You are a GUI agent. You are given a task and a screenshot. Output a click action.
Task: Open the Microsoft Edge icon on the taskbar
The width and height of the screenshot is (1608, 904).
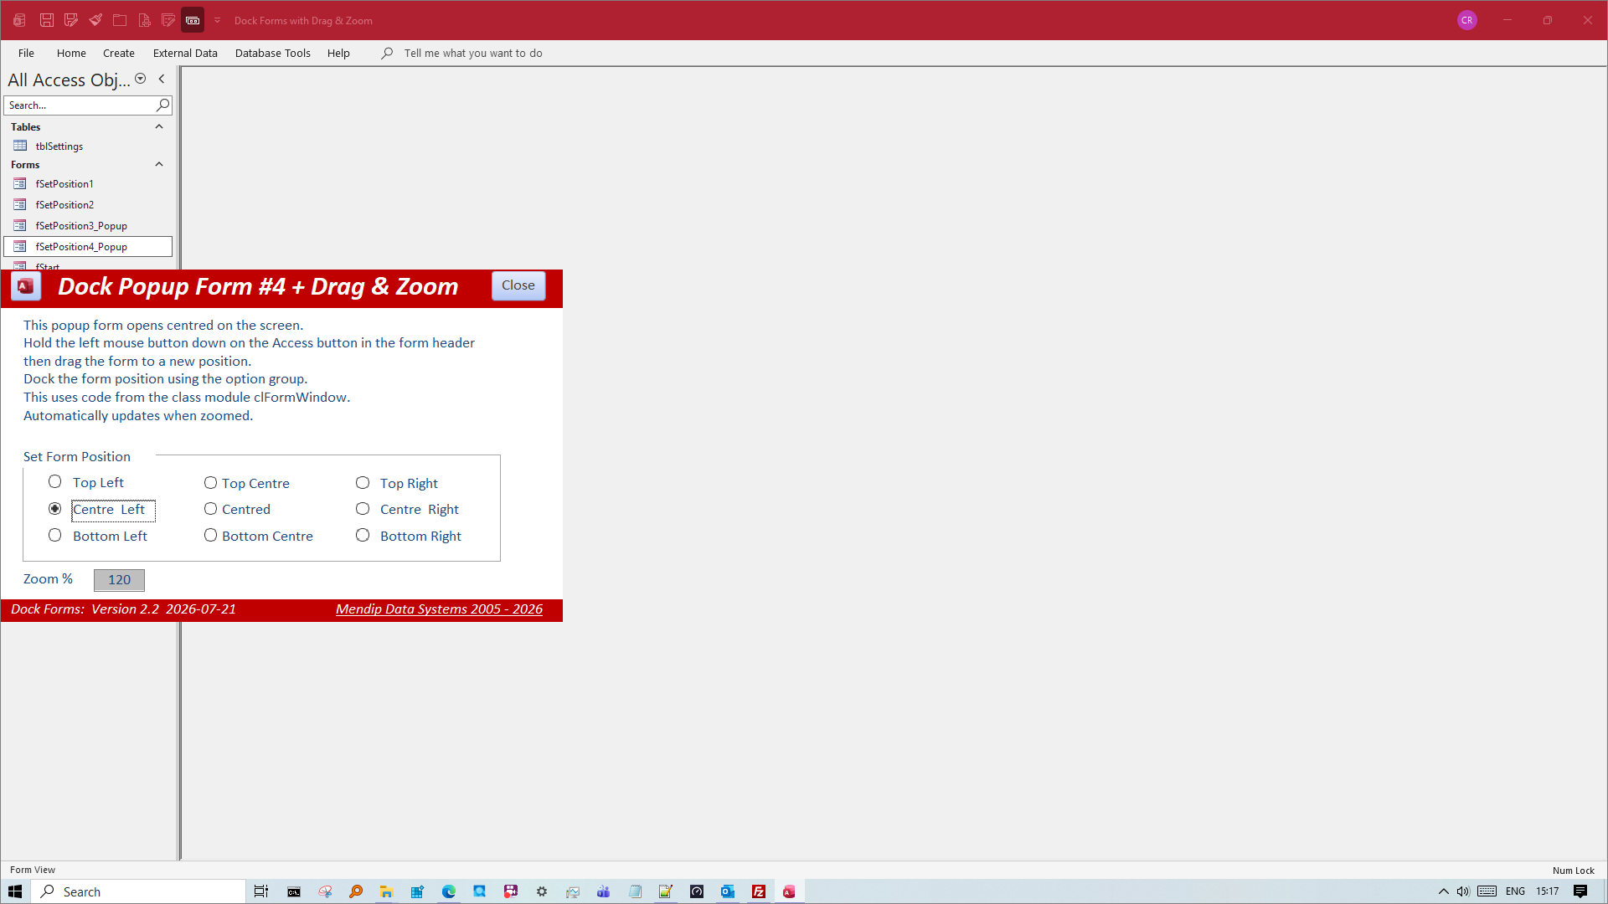[449, 891]
